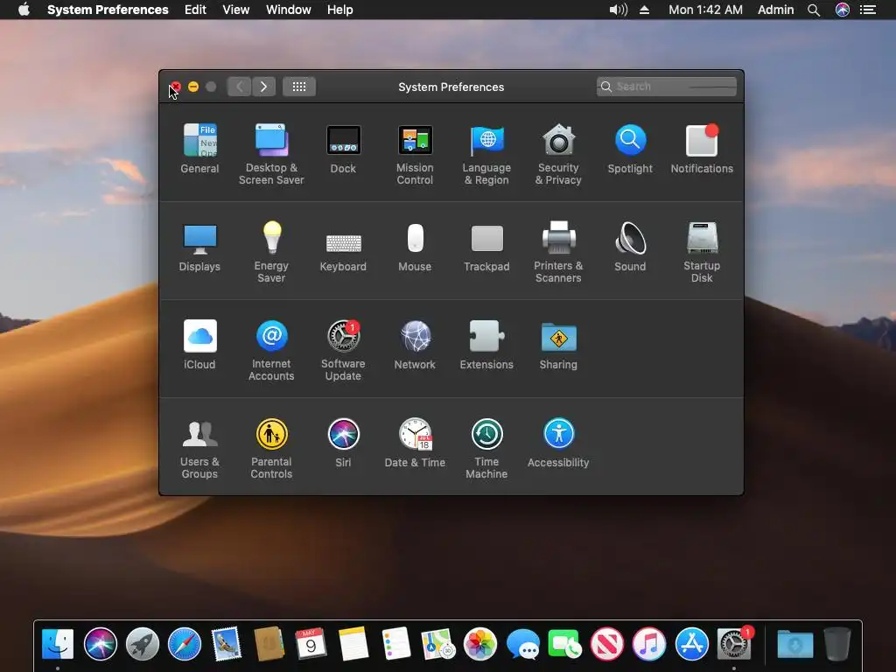Open Energy Saver preferences
The height and width of the screenshot is (672, 896).
pyautogui.click(x=271, y=252)
